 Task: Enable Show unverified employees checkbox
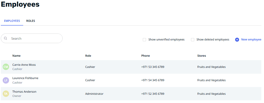point(144,40)
